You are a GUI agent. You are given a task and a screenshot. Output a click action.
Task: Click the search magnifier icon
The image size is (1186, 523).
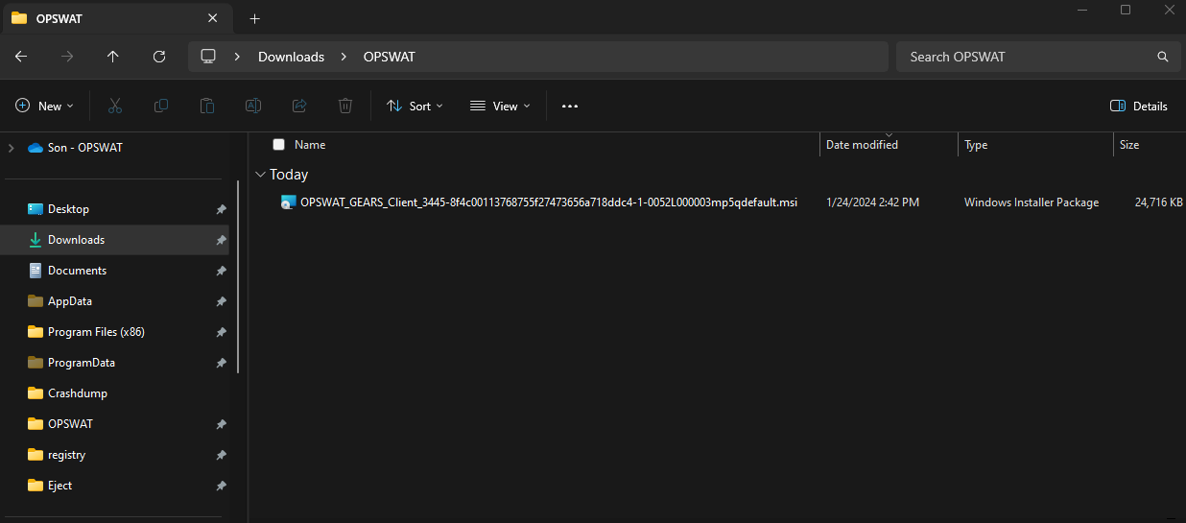[x=1163, y=57]
